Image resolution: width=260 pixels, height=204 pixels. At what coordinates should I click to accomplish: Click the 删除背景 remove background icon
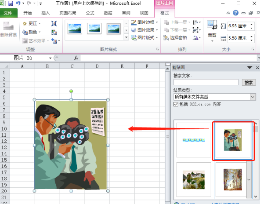click(8, 29)
